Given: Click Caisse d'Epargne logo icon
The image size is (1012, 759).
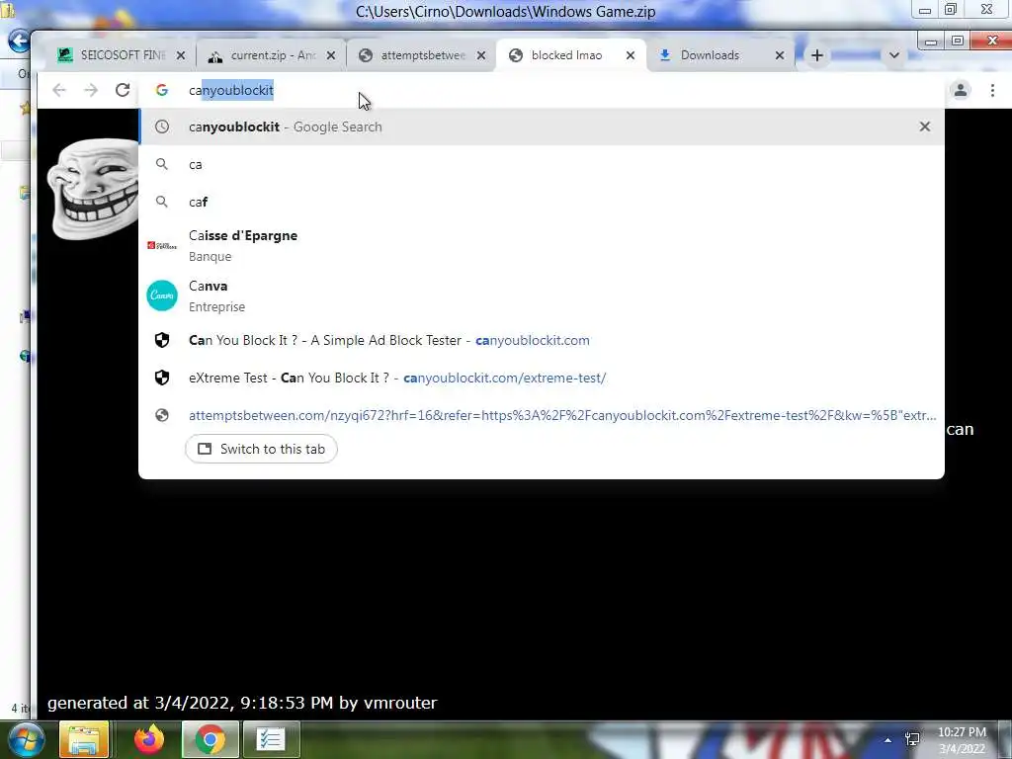Looking at the screenshot, I should pos(162,245).
